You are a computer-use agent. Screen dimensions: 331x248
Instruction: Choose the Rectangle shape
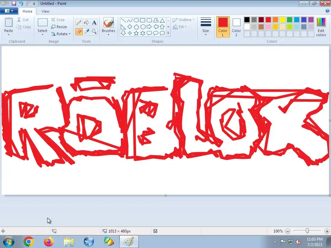143,20
